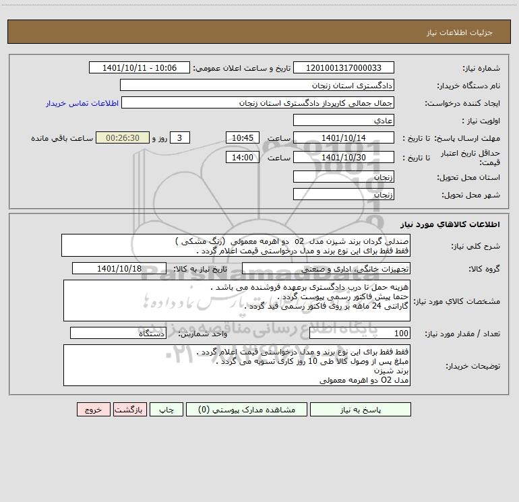519x502 pixels.
Task: Click the buyer name field دادگستری استان زنجان
Action: 257,85
